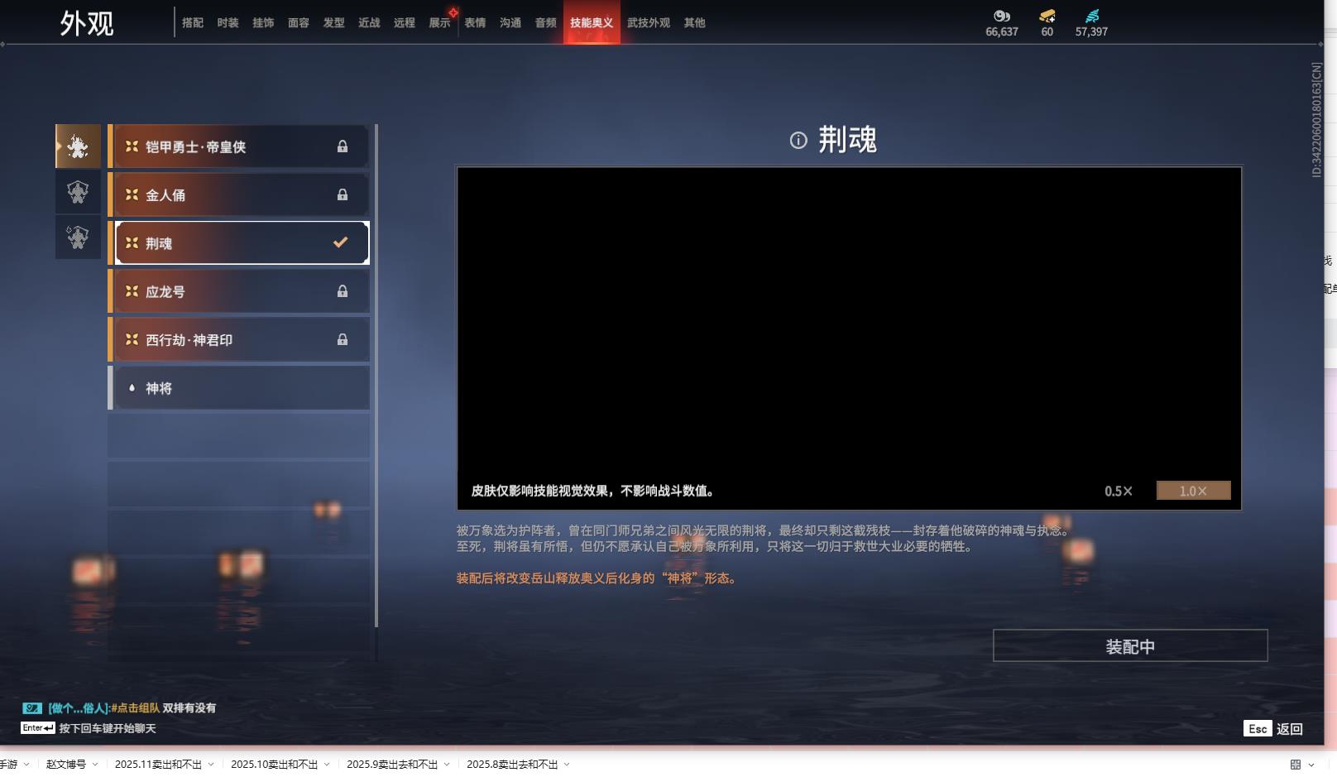Open the 2025.10卖出和不出 sheet tab
This screenshot has height=777, width=1337.
coord(274,765)
